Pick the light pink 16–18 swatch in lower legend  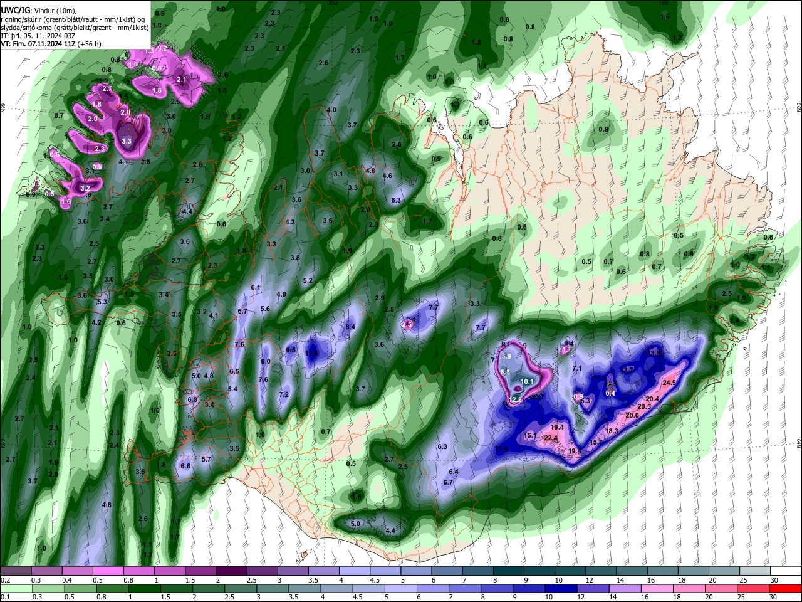tap(657, 588)
